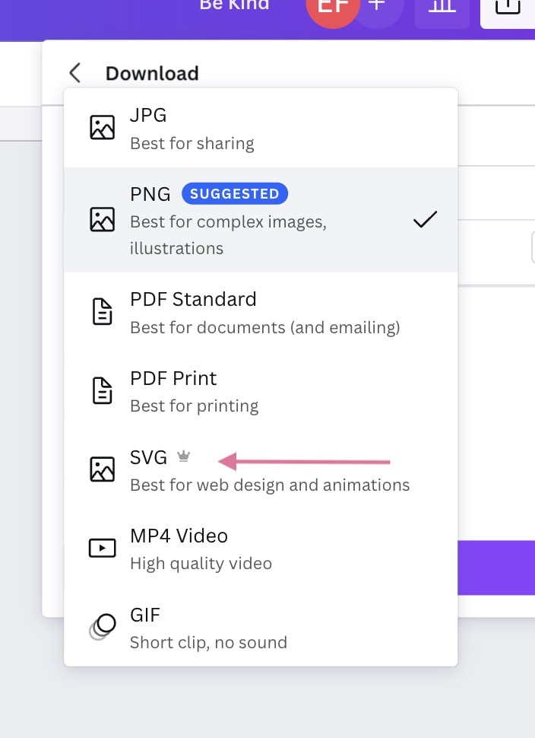Click the share upload button in header

pyautogui.click(x=508, y=11)
